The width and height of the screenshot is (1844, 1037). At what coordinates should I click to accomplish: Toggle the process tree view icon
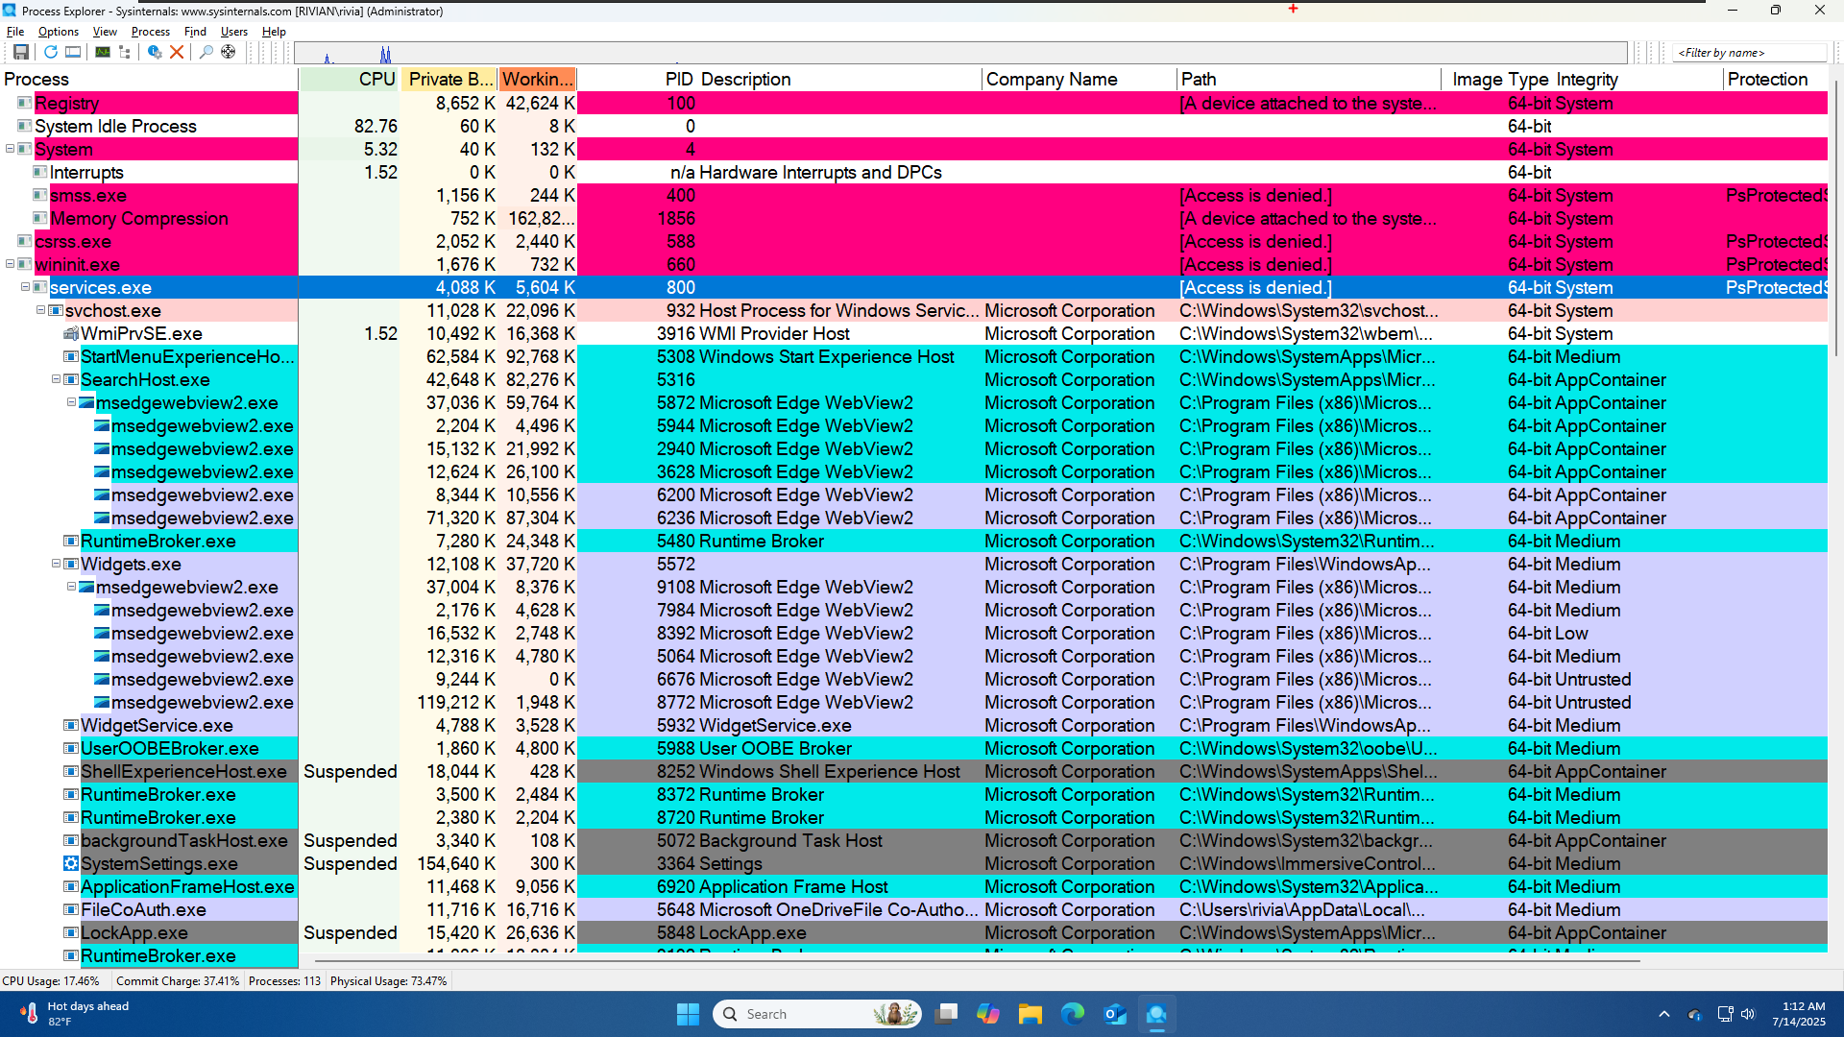click(x=125, y=52)
